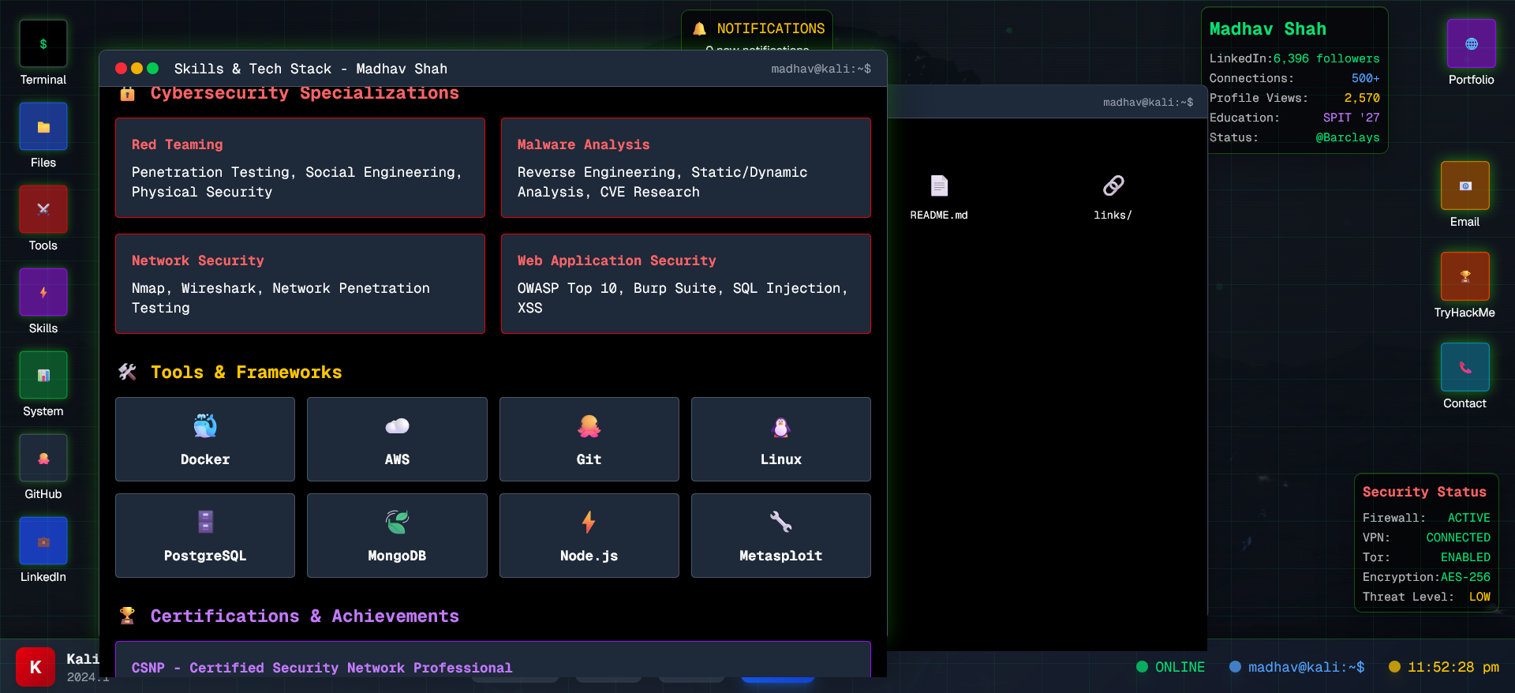Open the Portfolio desktop icon
This screenshot has width=1515, height=693.
(1471, 44)
